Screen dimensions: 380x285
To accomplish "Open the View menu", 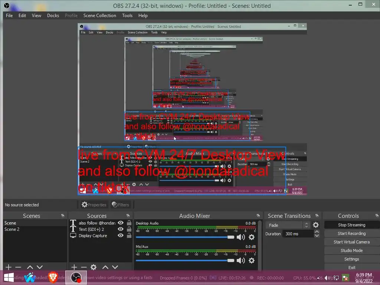I will [36, 16].
